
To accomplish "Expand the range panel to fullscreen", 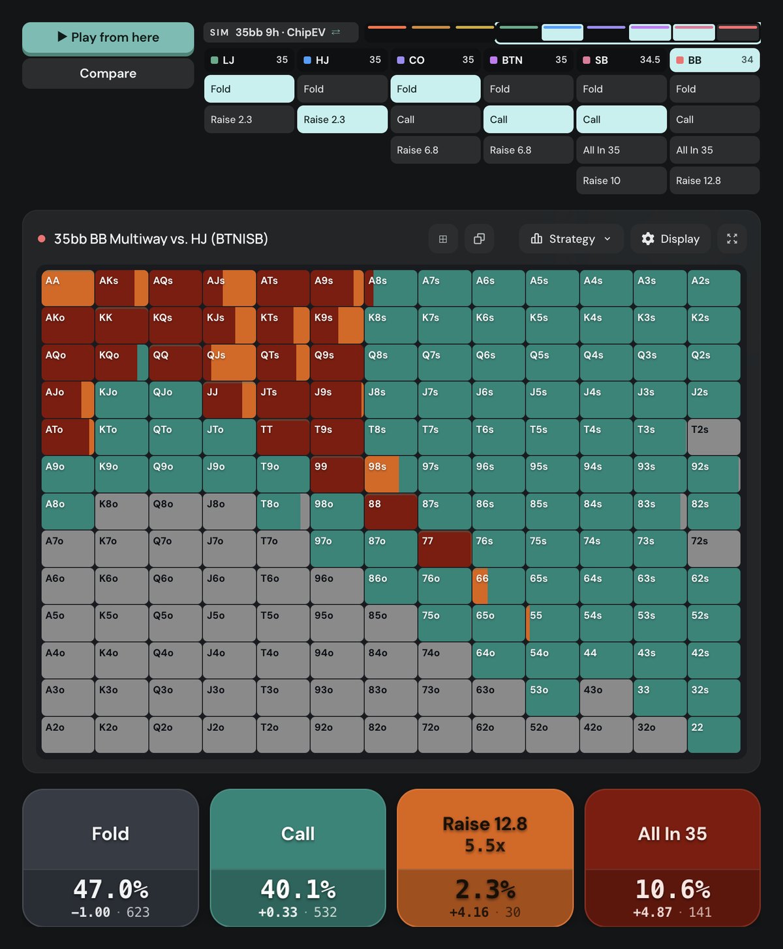I will tap(732, 239).
